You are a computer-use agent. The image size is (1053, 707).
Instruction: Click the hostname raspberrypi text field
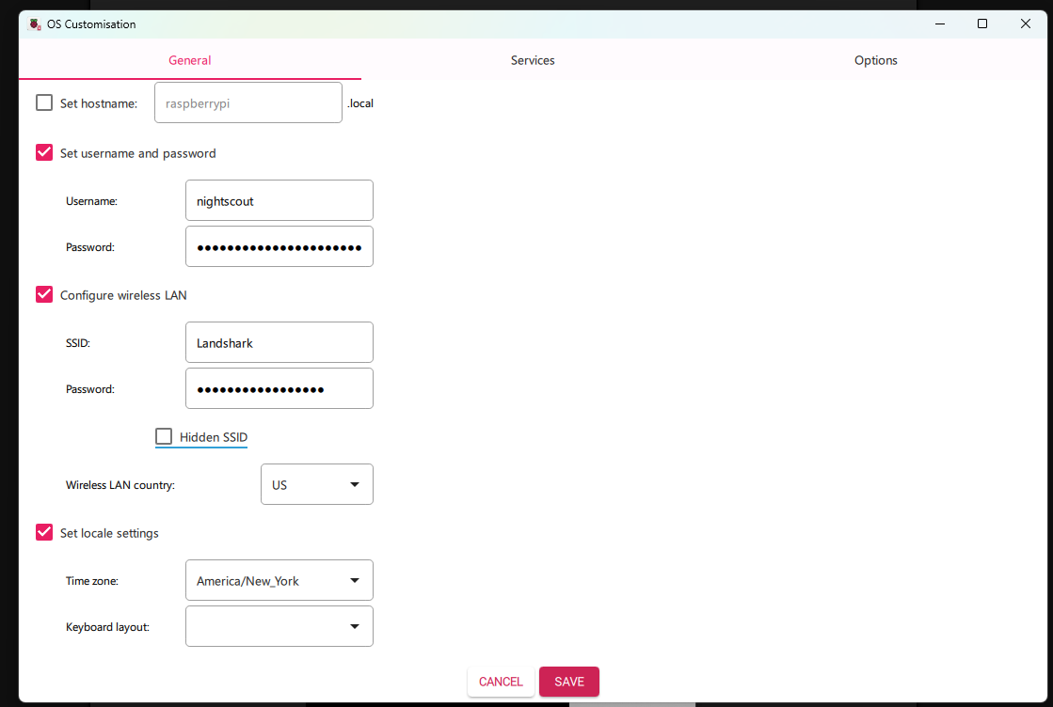point(248,103)
